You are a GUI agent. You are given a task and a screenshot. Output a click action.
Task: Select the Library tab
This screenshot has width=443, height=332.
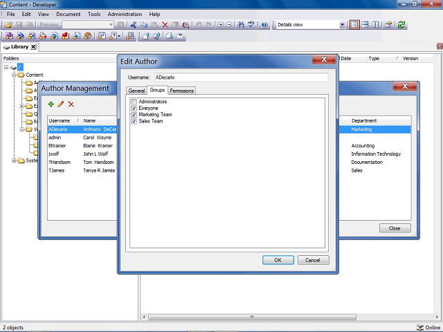click(20, 47)
